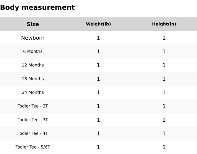Click the Todler Tee - 2T label
Screen dimensions: 197x154
click(33, 106)
